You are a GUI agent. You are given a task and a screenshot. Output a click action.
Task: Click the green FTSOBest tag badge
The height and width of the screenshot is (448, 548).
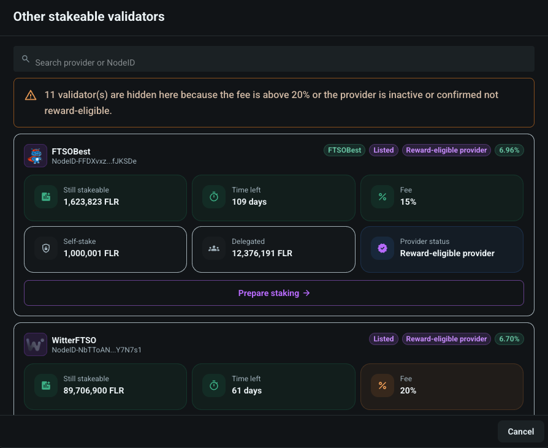pyautogui.click(x=344, y=150)
